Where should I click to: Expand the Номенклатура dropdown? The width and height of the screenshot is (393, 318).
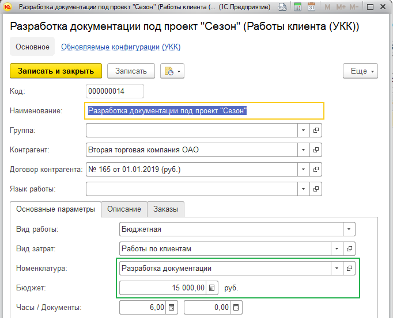pos(337,268)
